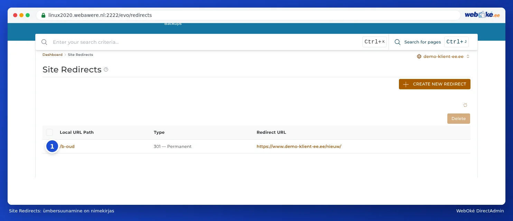Screen dimensions: 513x221
Task: Click the Delete button
Action: [458, 119]
